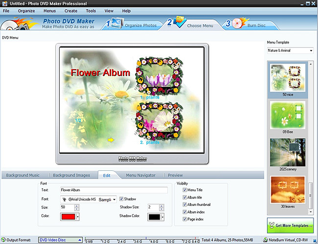The height and width of the screenshot is (244, 318).
Task: Click the status bar corner icon
Action: [315, 241]
